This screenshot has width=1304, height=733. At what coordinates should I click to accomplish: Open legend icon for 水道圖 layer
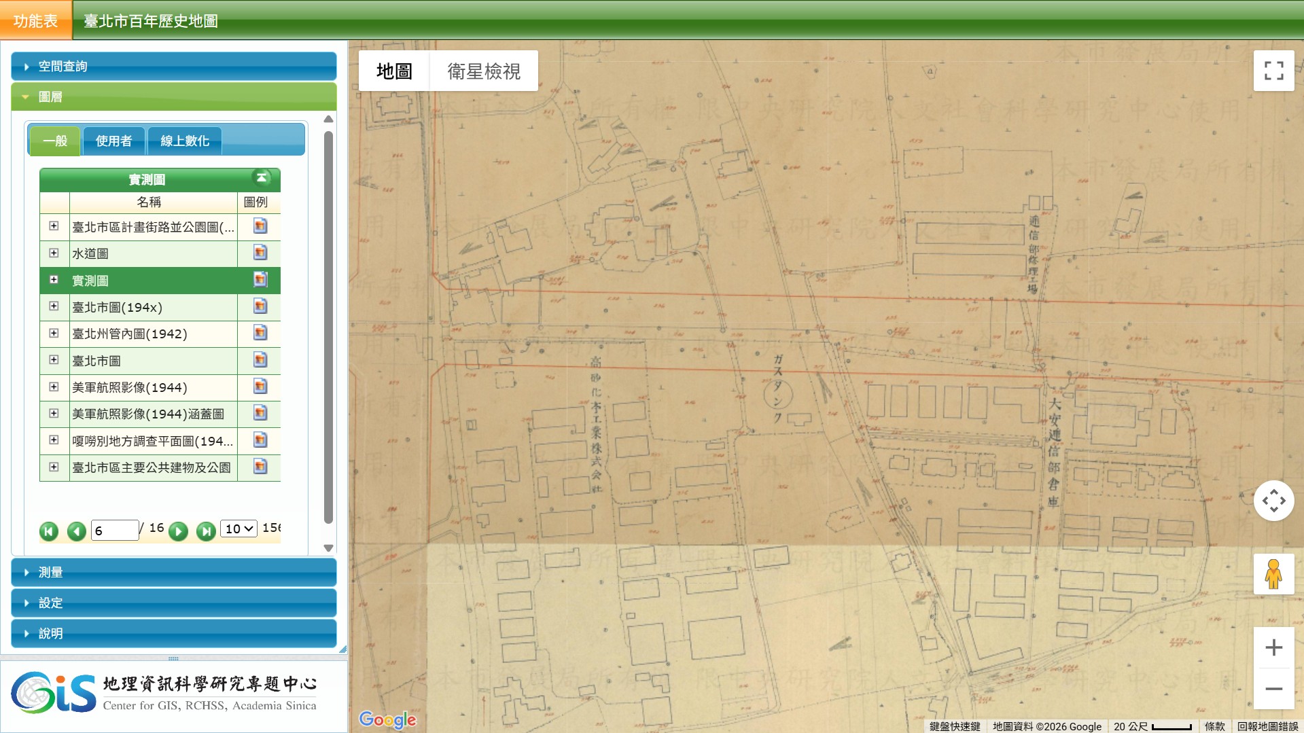(260, 253)
